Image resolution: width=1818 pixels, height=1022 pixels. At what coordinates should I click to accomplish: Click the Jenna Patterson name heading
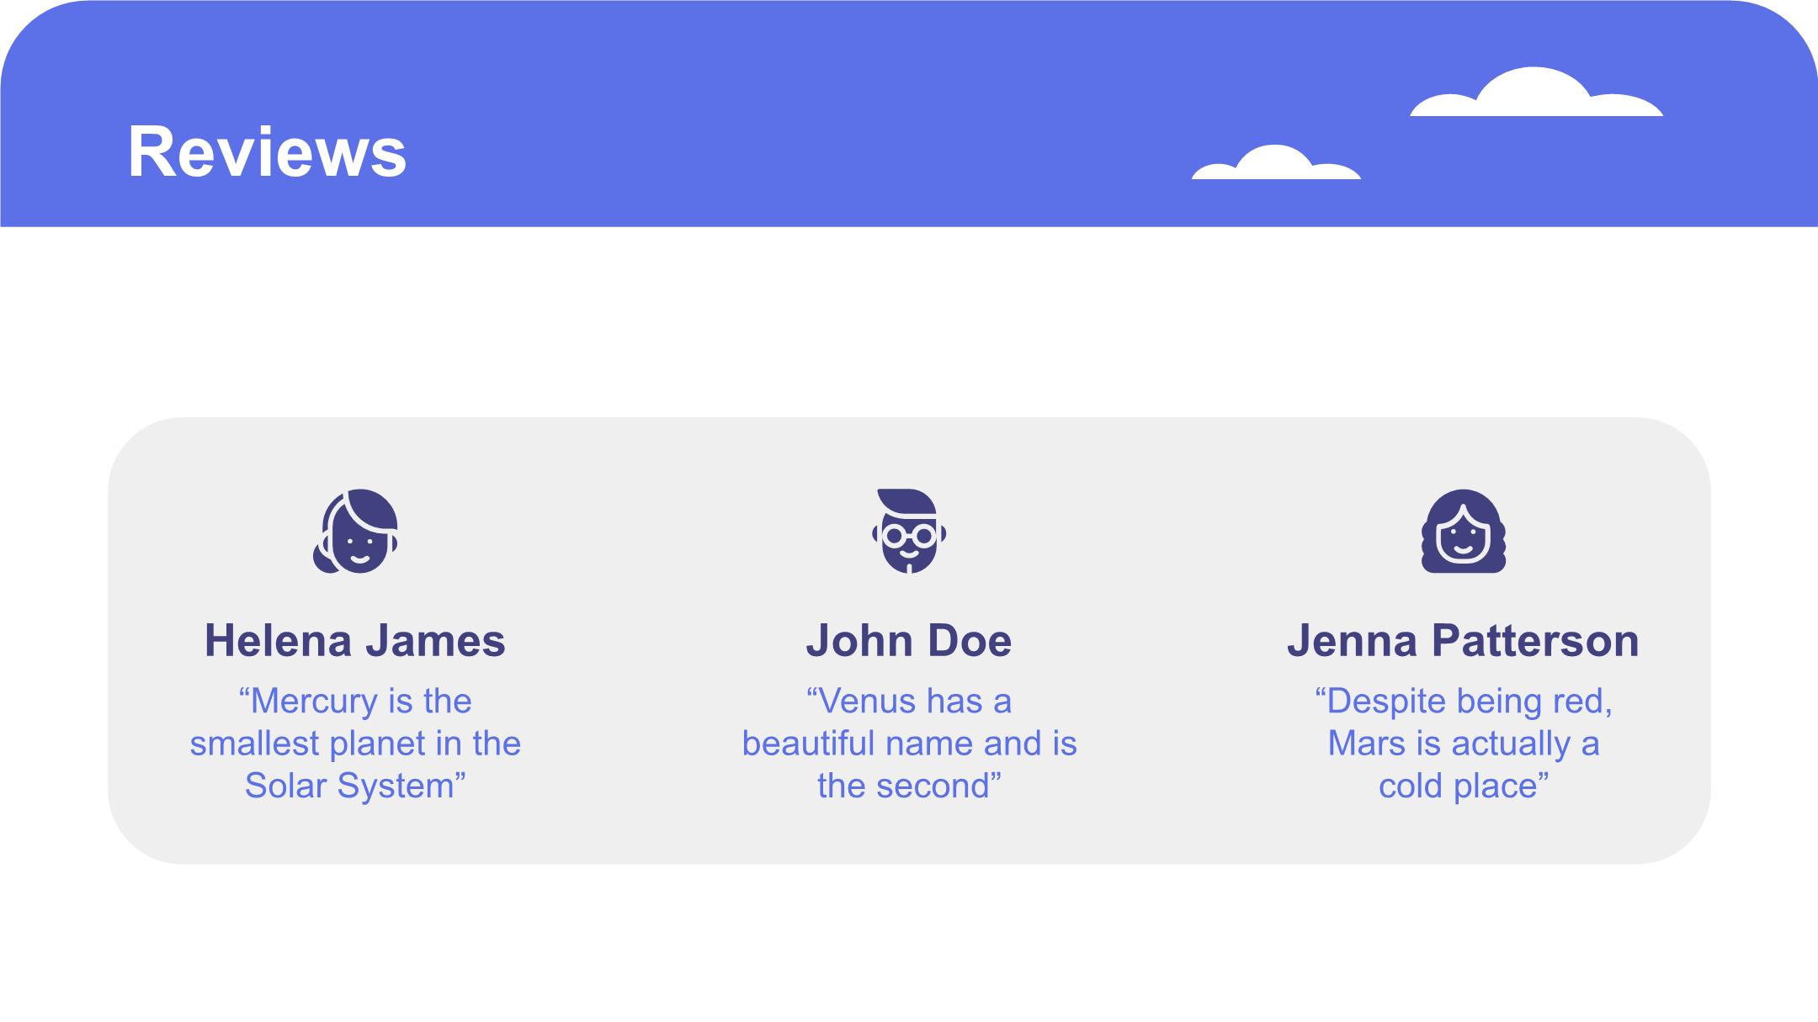[1464, 641]
